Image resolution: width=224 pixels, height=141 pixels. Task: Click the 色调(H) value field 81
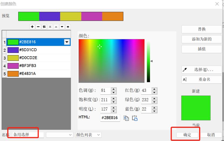click(106, 91)
